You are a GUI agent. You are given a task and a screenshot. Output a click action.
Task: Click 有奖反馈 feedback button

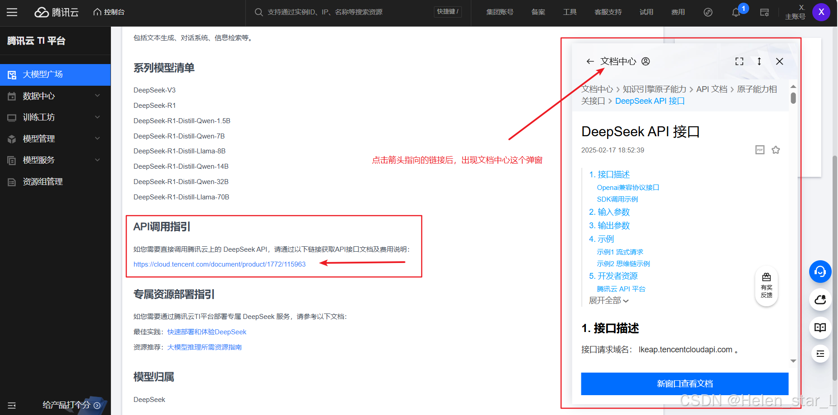click(x=766, y=286)
